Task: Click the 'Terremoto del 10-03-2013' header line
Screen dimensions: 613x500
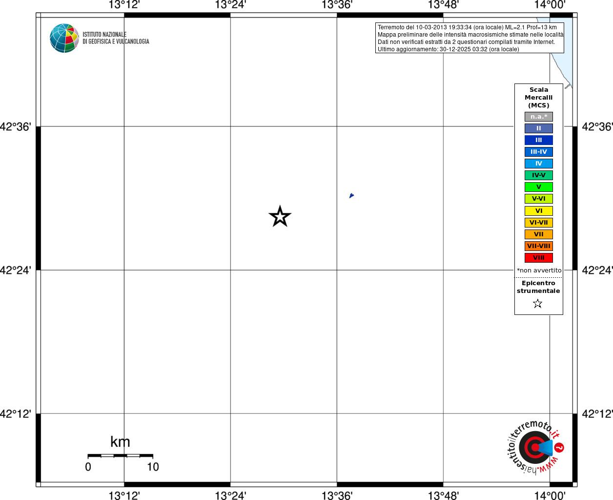Action: pos(467,27)
